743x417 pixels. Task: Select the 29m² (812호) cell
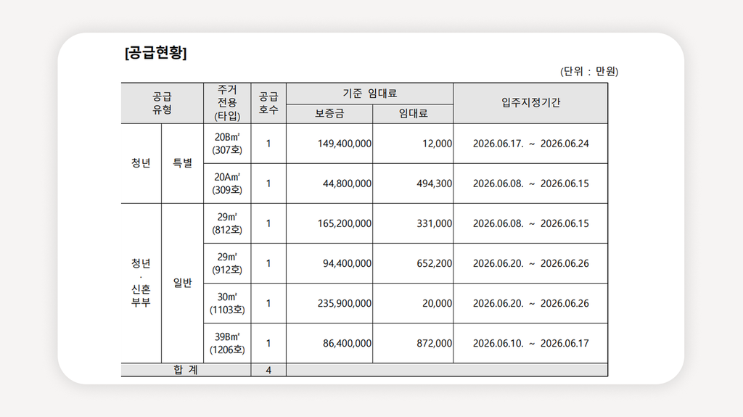(227, 223)
